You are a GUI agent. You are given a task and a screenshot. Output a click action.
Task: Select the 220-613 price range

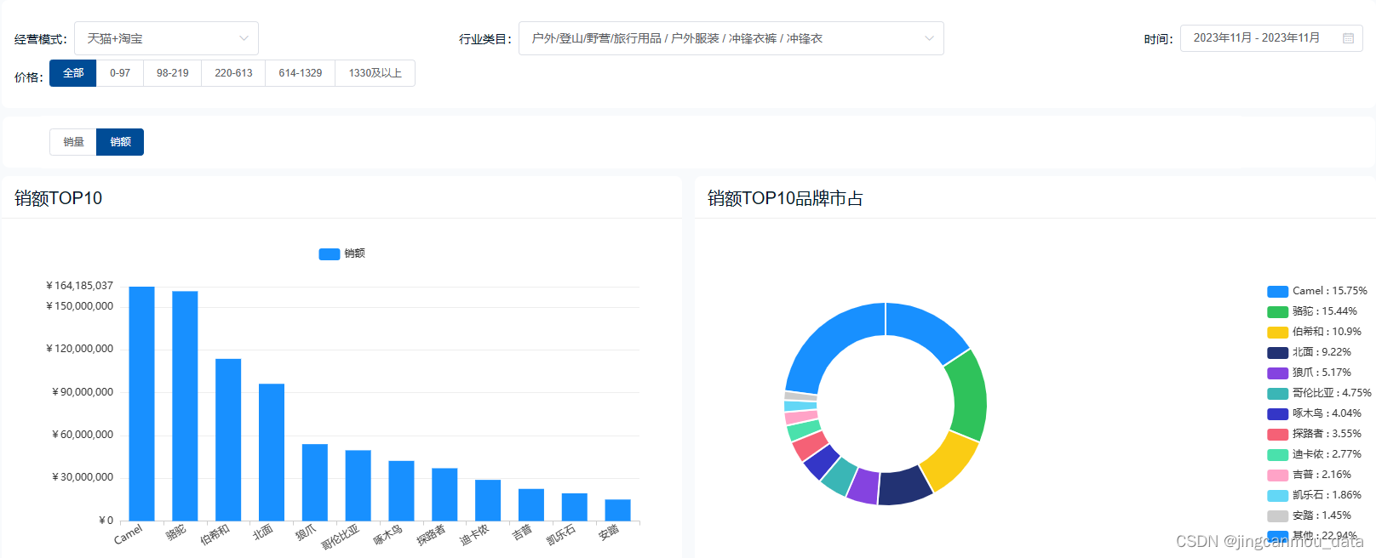click(233, 73)
